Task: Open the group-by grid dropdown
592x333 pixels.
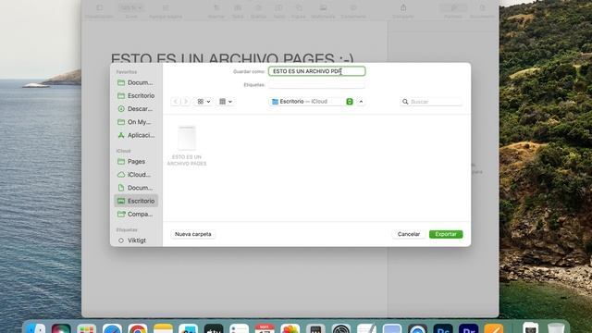Action: [226, 102]
